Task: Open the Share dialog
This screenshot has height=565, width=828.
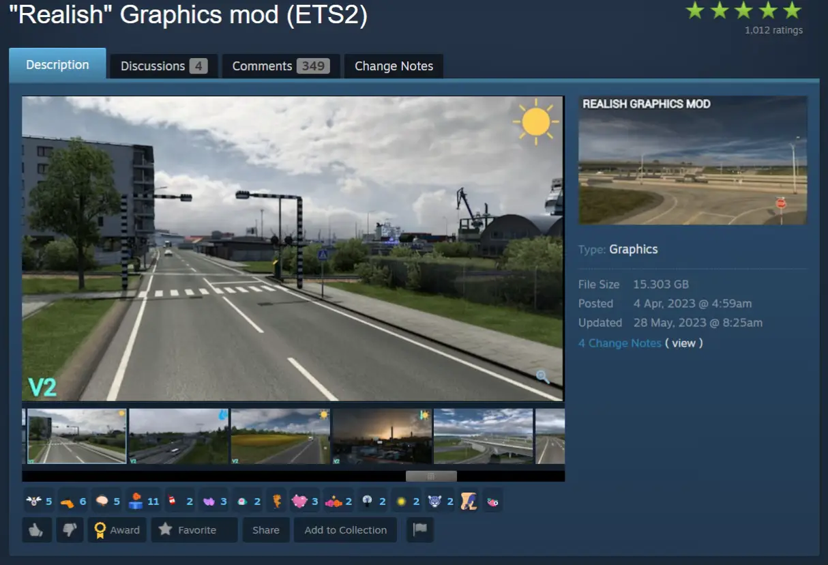Action: tap(266, 530)
